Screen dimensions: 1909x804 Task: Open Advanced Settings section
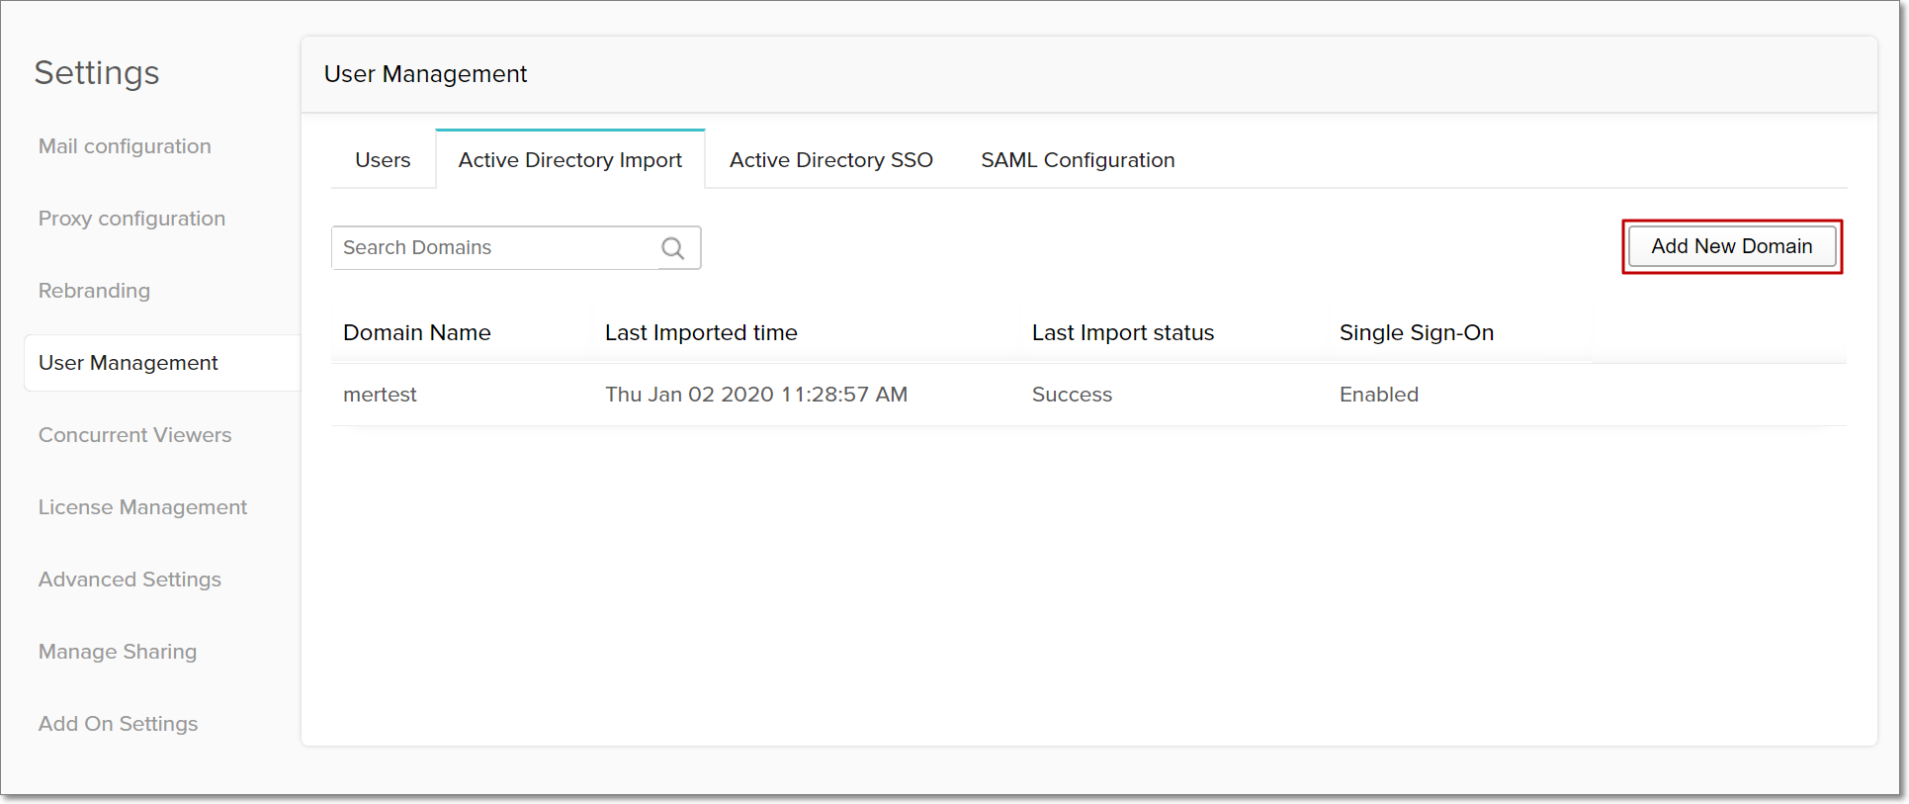click(x=130, y=580)
